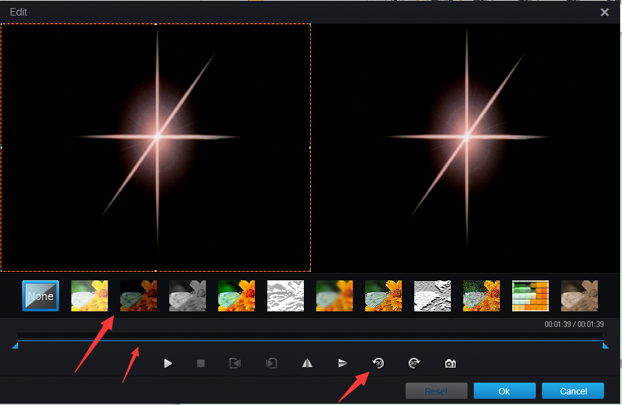Screen dimensions: 622x405
Task: Take a snapshot with the camera icon
Action: coord(450,363)
